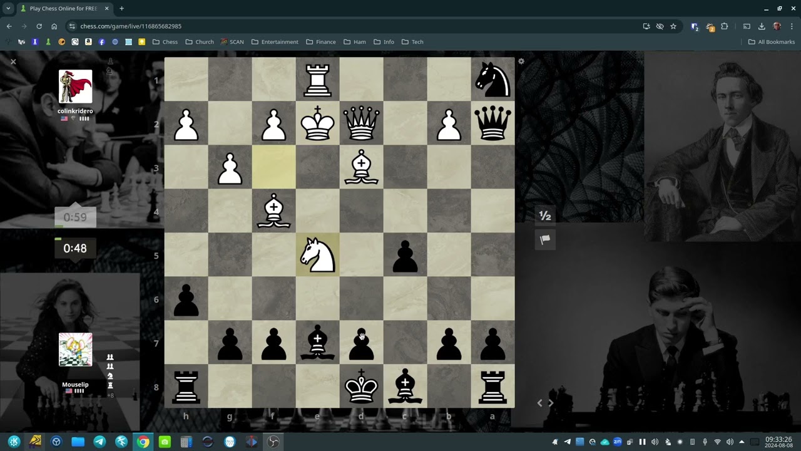Open a new browser tab
Viewport: 801px width, 451px height.
(121, 9)
